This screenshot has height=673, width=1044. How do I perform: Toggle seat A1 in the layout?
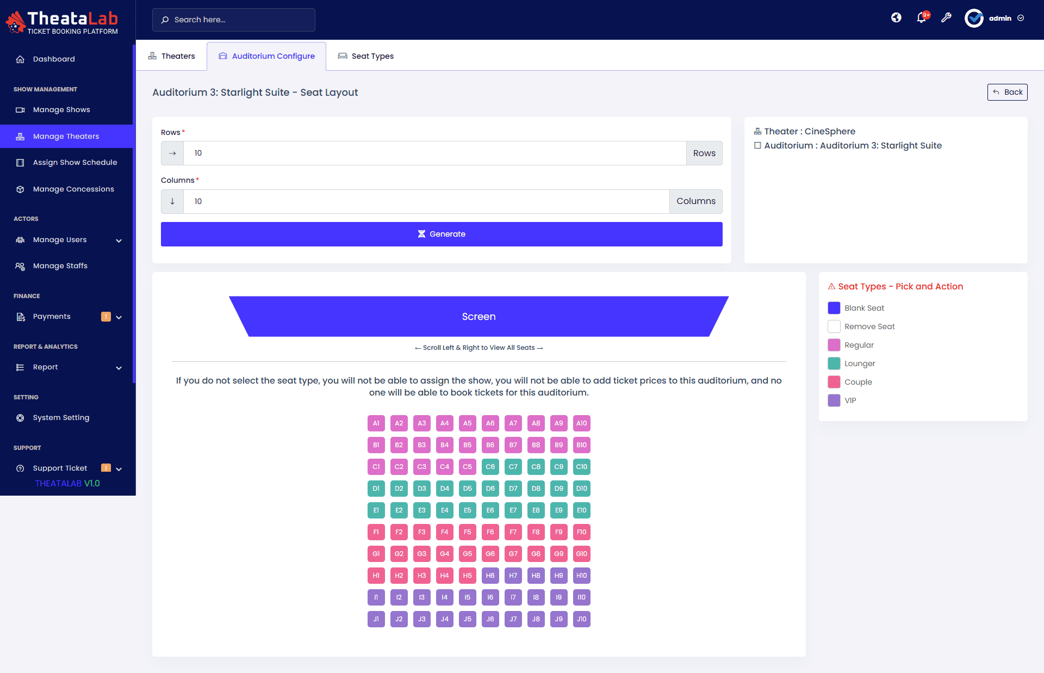coord(376,423)
